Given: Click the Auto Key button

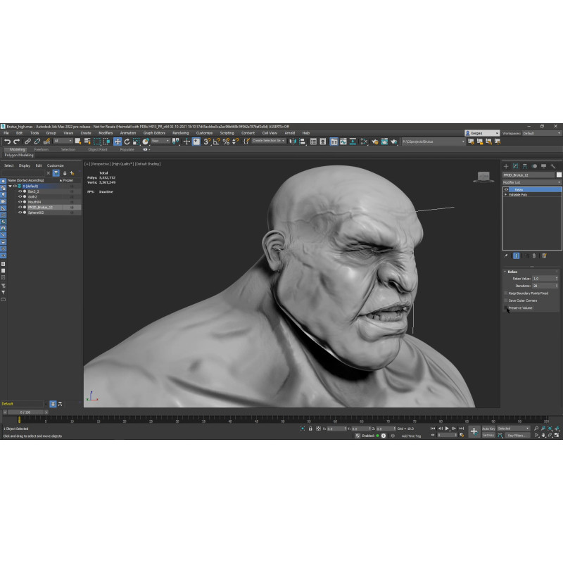Looking at the screenshot, I should (x=489, y=429).
